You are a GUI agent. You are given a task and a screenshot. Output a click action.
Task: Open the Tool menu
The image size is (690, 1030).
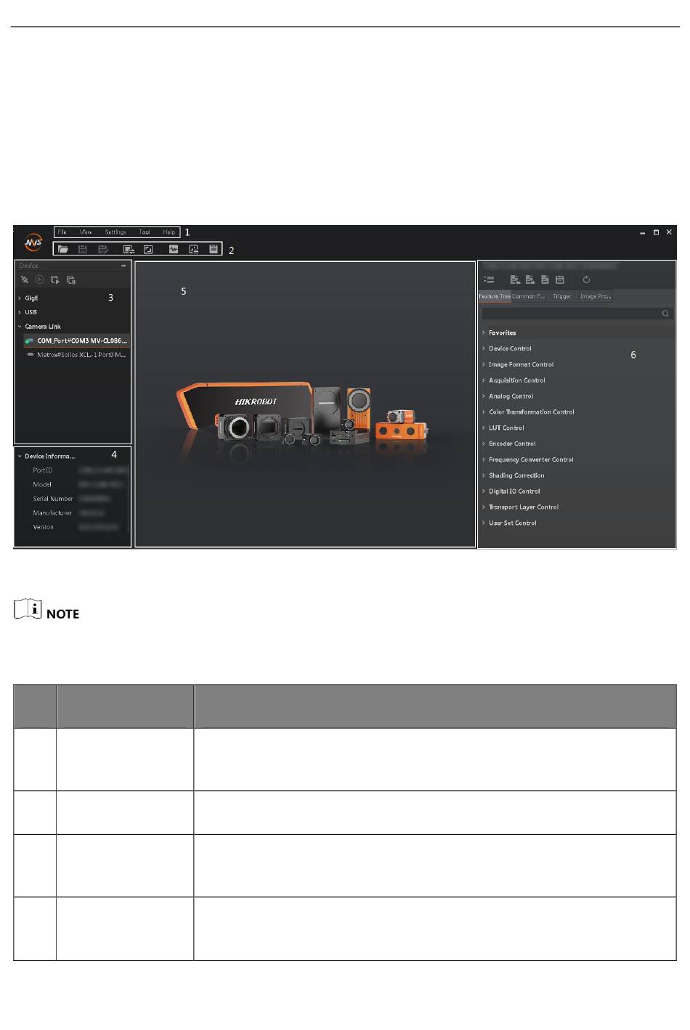pyautogui.click(x=145, y=232)
